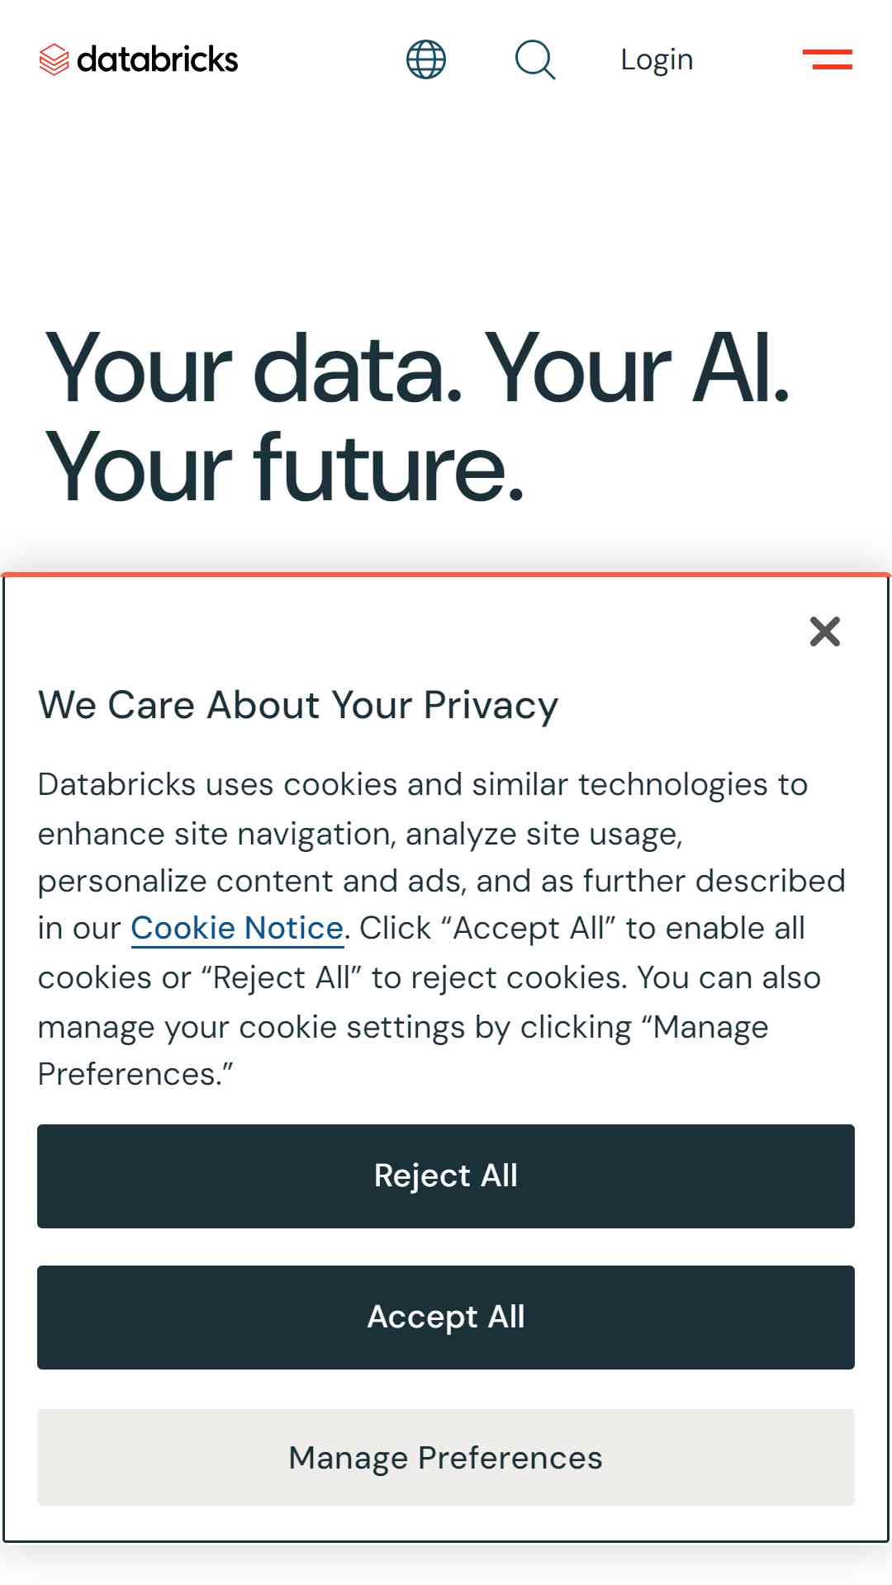The image size is (892, 1585).
Task: Open the language selector globe icon
Action: (426, 59)
